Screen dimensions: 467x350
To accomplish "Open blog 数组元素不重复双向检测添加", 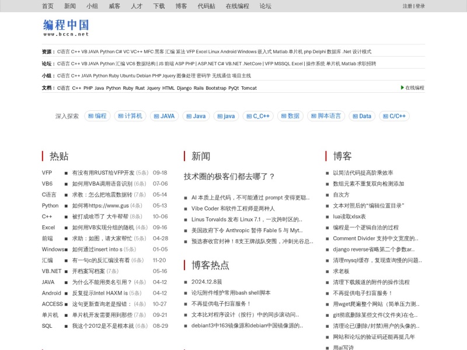I will pos(368,184).
